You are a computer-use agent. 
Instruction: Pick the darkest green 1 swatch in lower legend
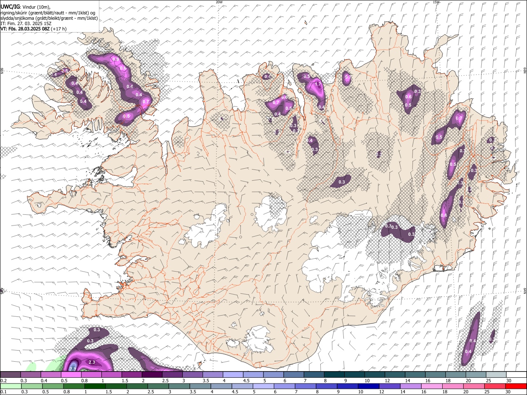coord(95,386)
